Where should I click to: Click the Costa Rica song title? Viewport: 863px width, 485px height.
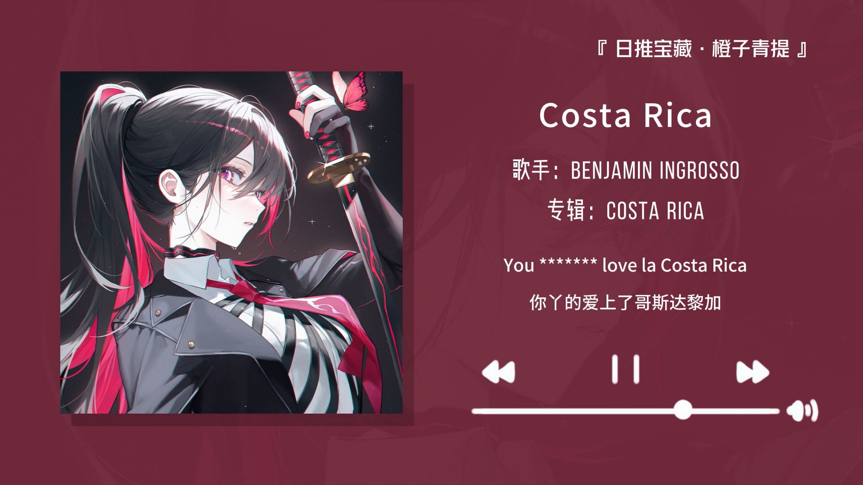click(x=625, y=116)
